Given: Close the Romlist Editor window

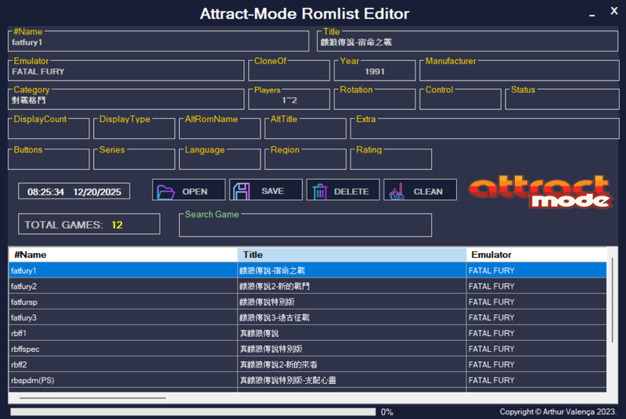Looking at the screenshot, I should pyautogui.click(x=614, y=11).
